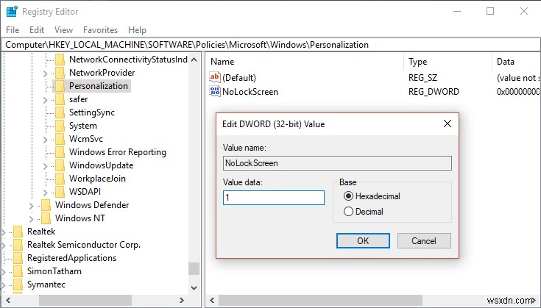
Task: Click the NoLockScreen DWORD value icon
Action: pos(215,92)
